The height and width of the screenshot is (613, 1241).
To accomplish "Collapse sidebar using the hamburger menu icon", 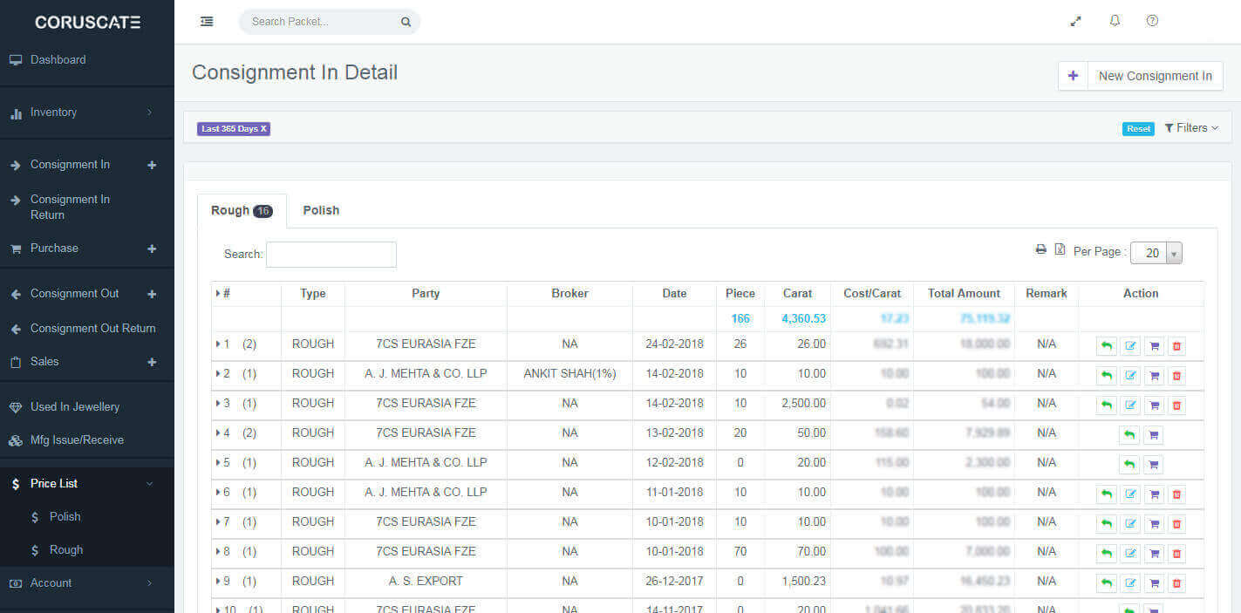I will point(207,21).
